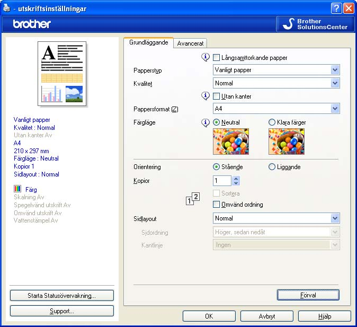Click summary text 'Spegelvänd utskrift Av'
This screenshot has height=327, width=357.
42,205
